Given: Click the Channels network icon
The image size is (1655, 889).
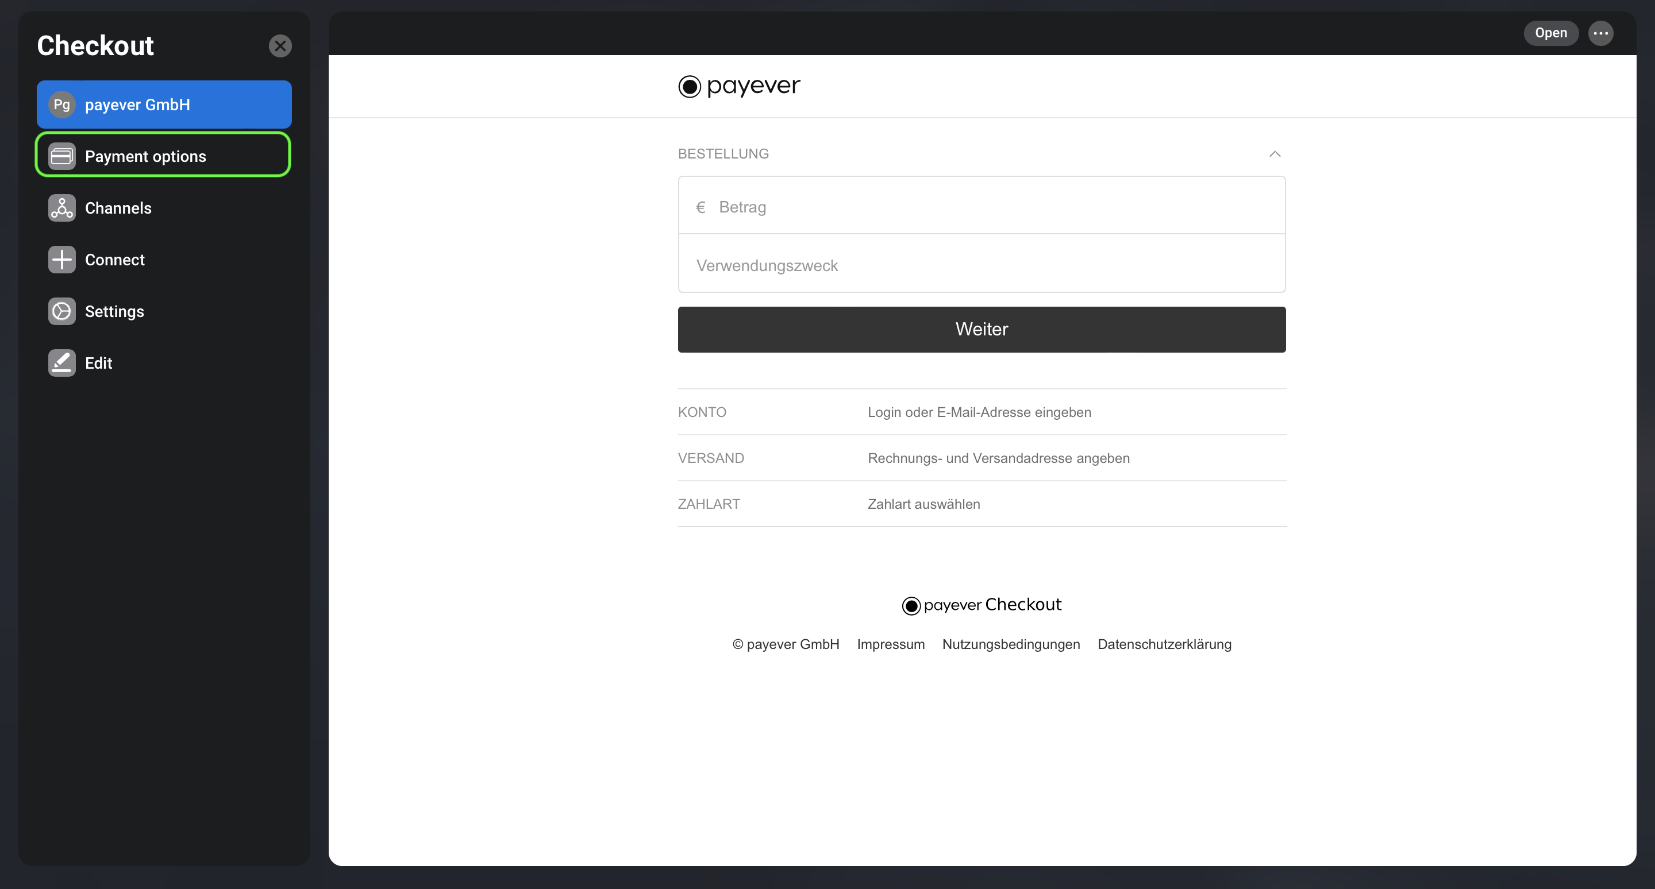Looking at the screenshot, I should tap(61, 208).
